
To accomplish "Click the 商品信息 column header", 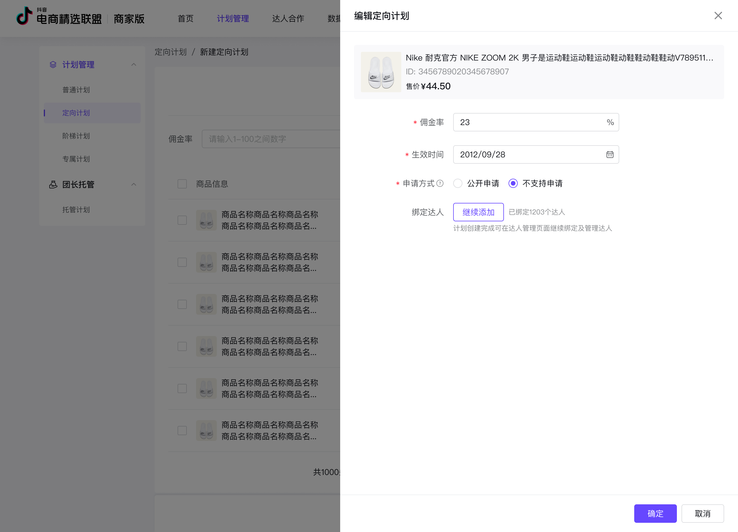I will click(x=212, y=184).
